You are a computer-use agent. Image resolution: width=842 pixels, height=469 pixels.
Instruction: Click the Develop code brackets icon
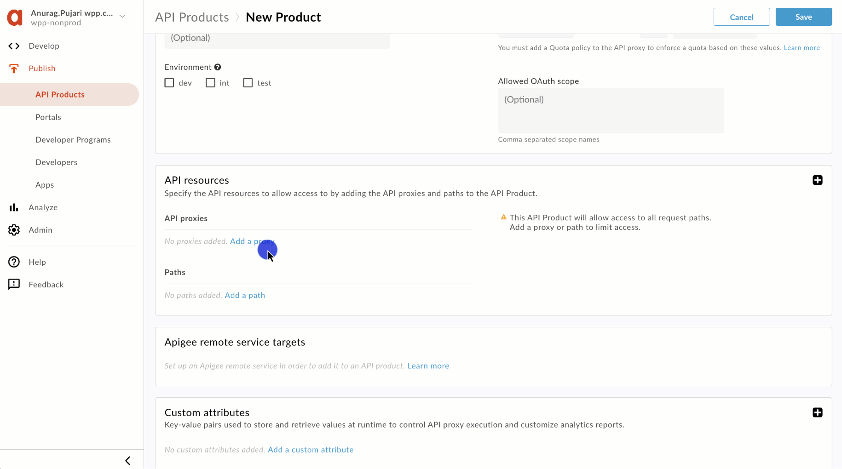click(14, 46)
